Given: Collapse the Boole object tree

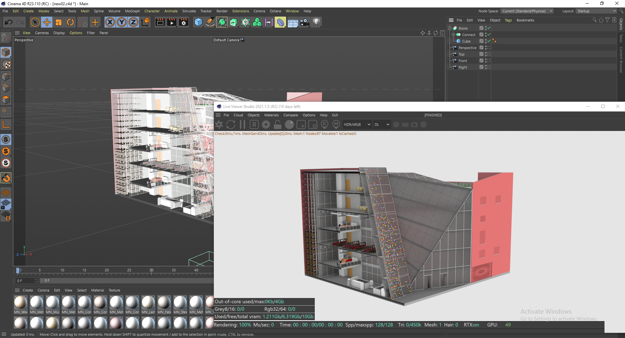Looking at the screenshot, I should pyautogui.click(x=450, y=28).
